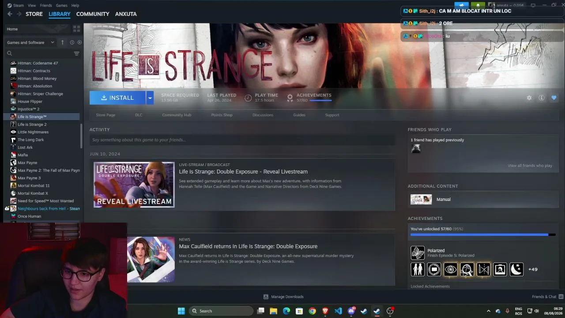View the camera-frame achievement icon

(434, 269)
